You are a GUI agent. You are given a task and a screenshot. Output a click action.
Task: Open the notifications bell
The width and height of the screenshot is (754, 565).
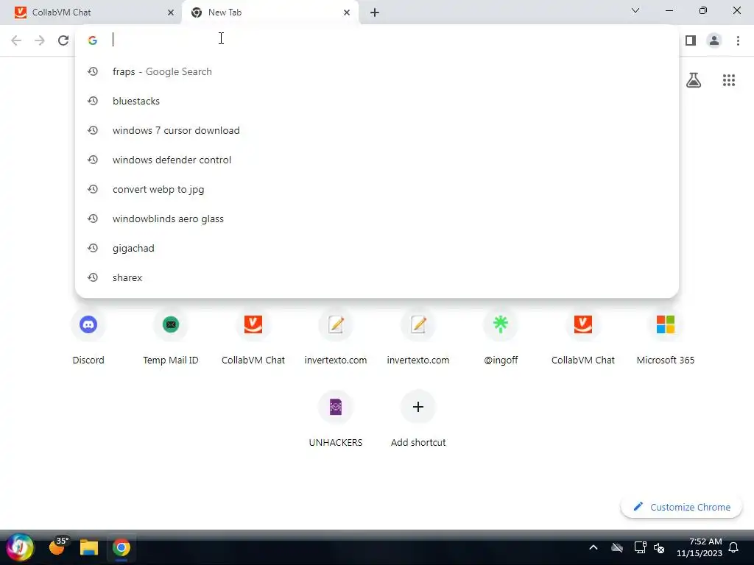click(x=734, y=547)
